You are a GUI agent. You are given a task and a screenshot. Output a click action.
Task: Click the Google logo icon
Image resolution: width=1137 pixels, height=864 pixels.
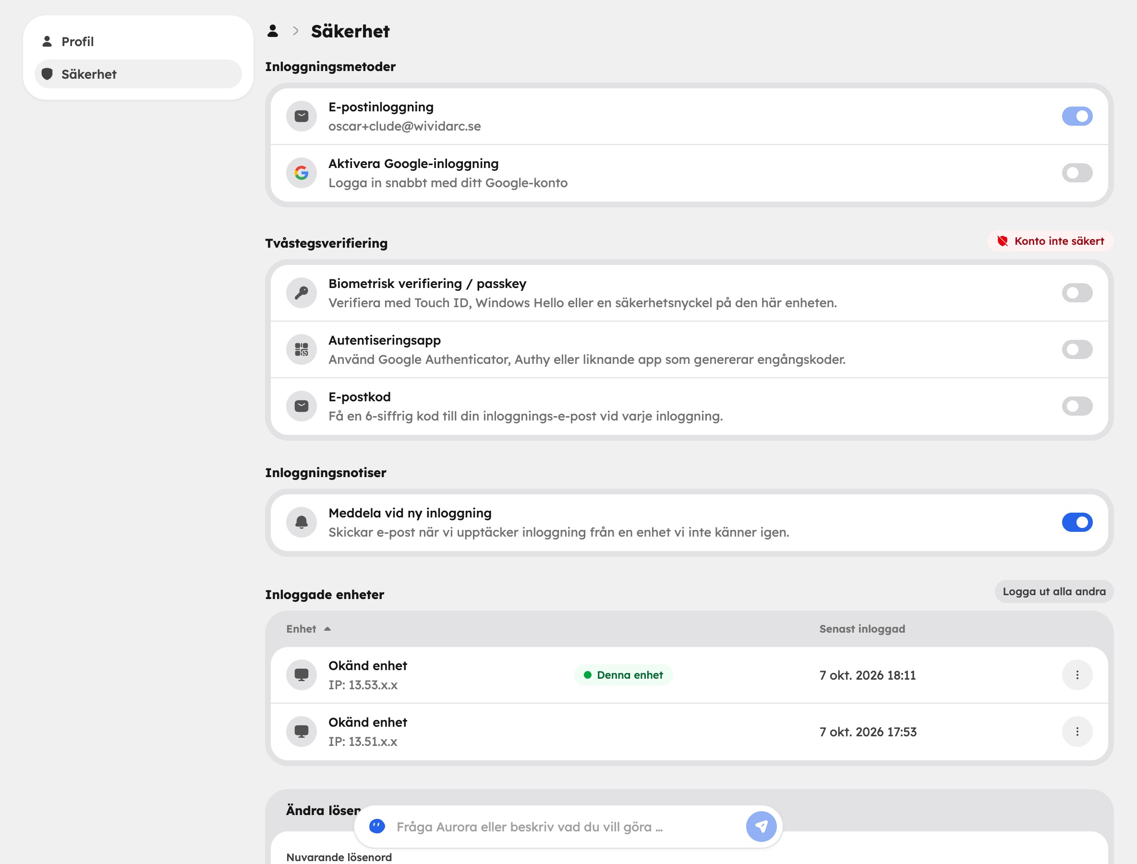pos(302,173)
